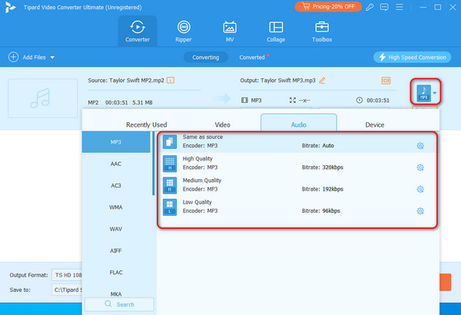This screenshot has width=461, height=315.
Task: Open the feedback message icon
Action: [384, 7]
